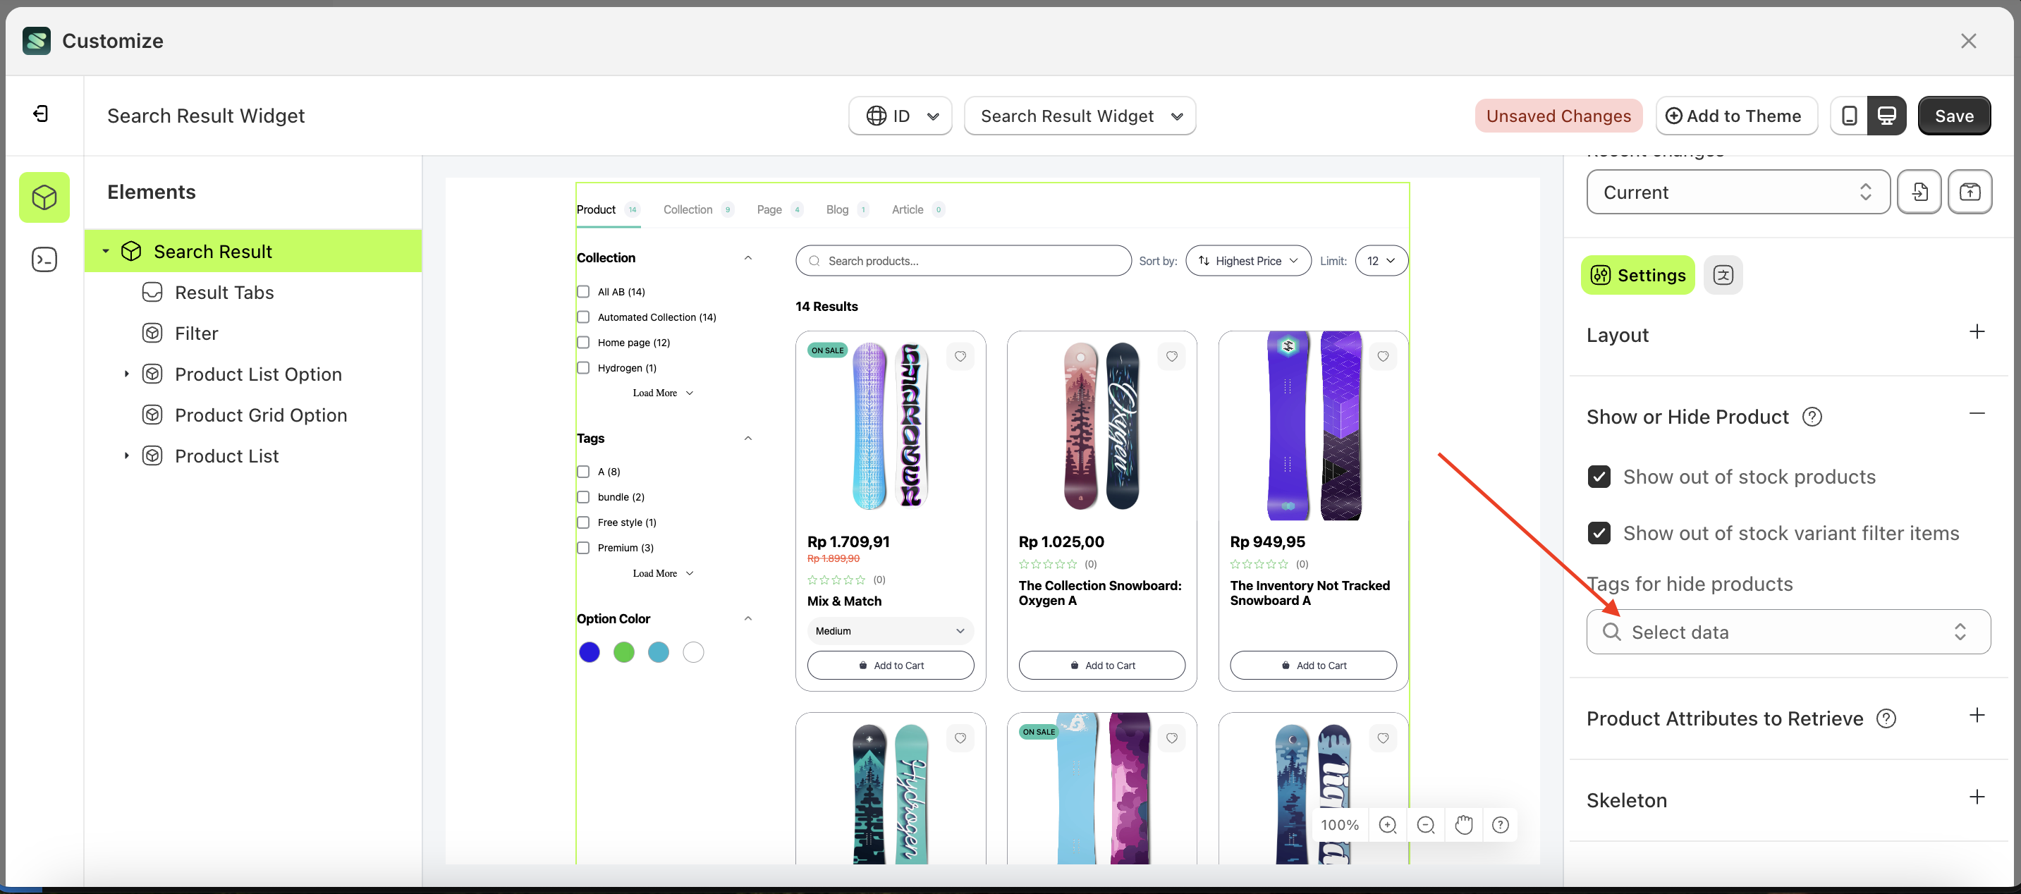Click the export/upload icon beside the import icon
This screenshot has width=2021, height=894.
click(1970, 191)
